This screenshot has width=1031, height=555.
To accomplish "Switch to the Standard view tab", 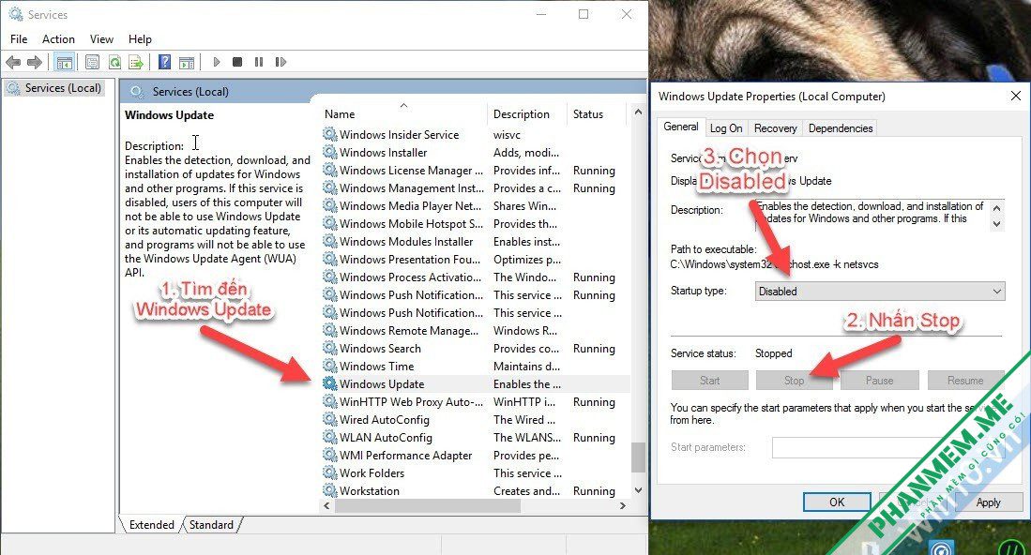I will pyautogui.click(x=211, y=525).
